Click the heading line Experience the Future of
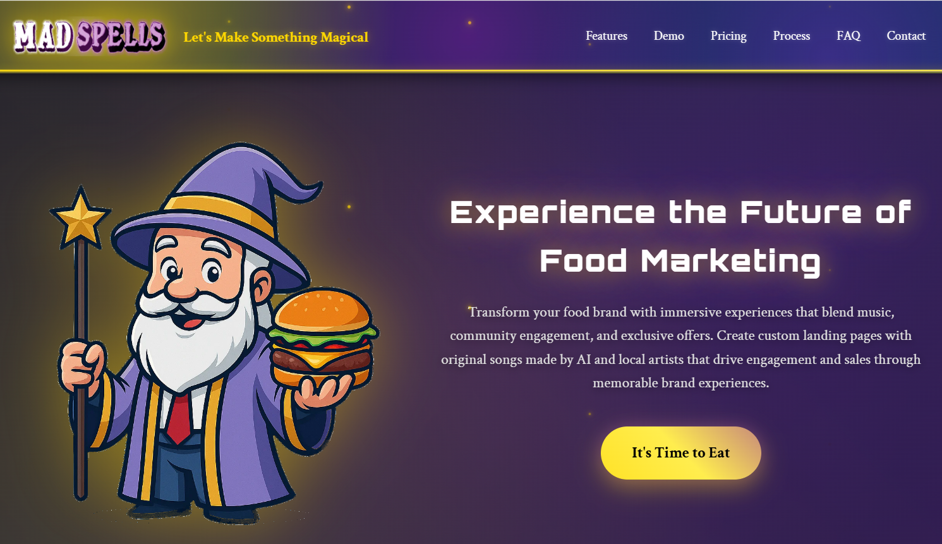 tap(680, 212)
